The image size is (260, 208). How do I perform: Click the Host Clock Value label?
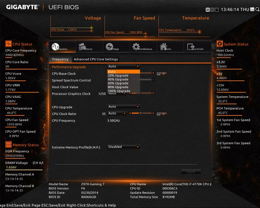point(65,87)
